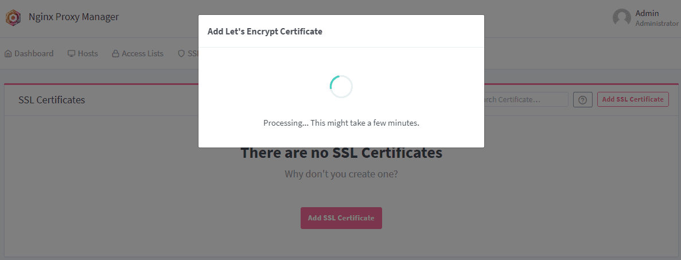Viewport: 681px width, 260px height.
Task: Click the Processing status message
Action: click(x=341, y=123)
